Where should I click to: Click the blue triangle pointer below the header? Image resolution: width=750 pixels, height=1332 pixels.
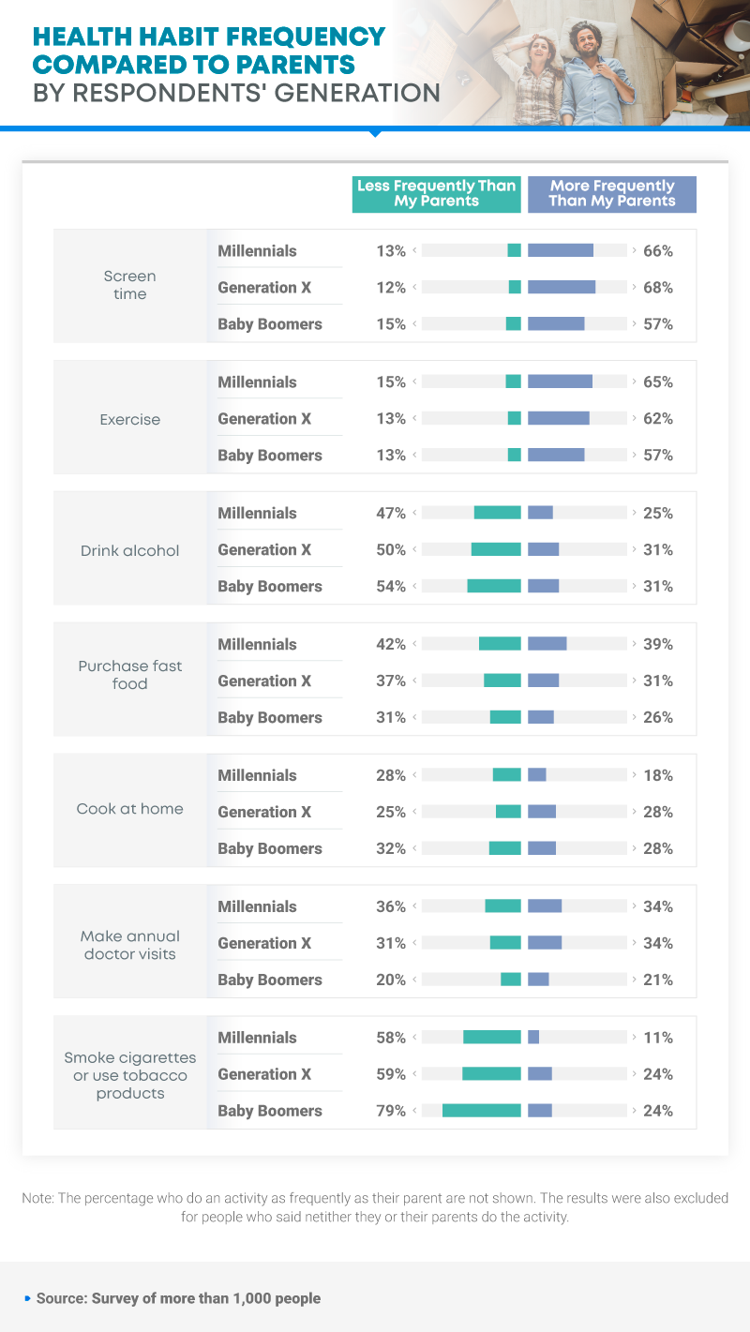click(375, 133)
